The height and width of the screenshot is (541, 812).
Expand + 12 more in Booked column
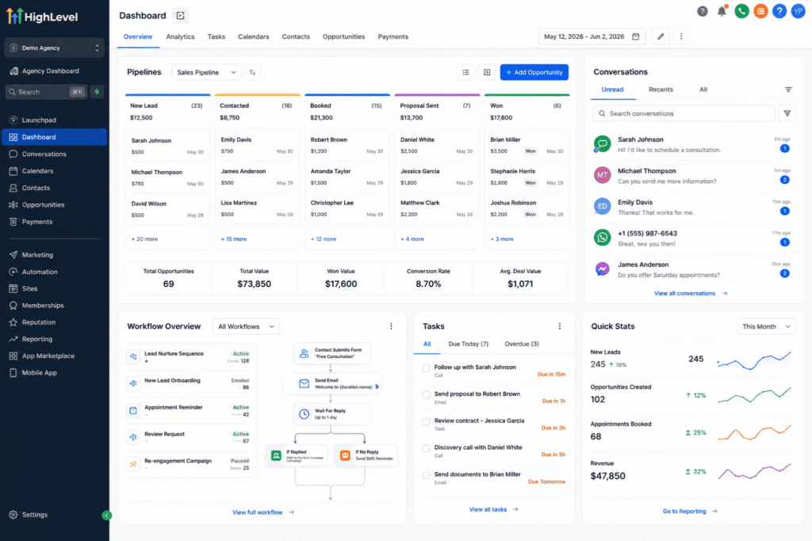click(x=324, y=239)
